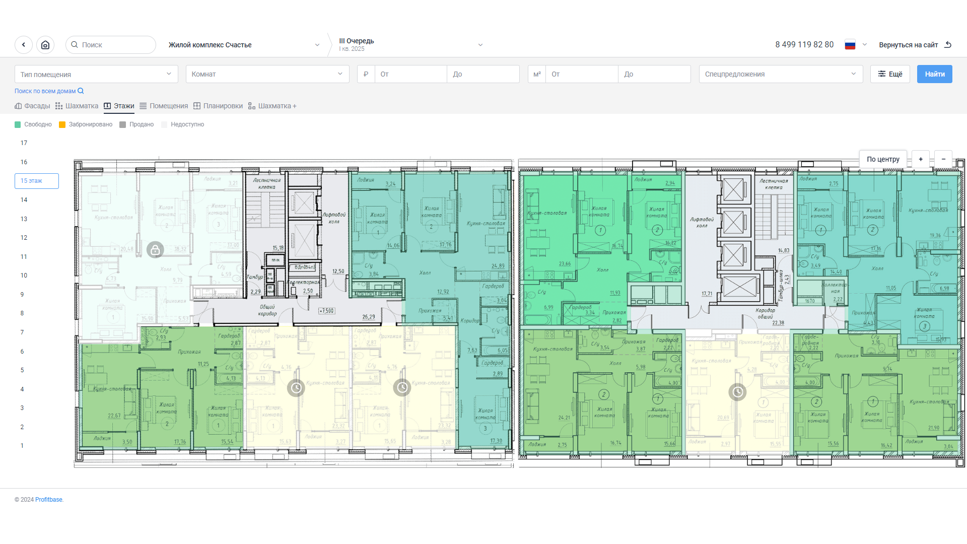
Task: Click the Russian flag language icon
Action: (x=850, y=45)
